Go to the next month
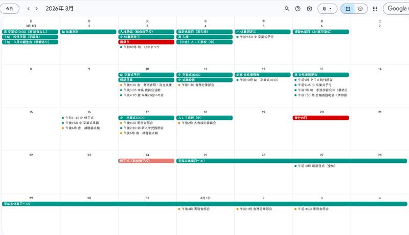 click(x=37, y=9)
